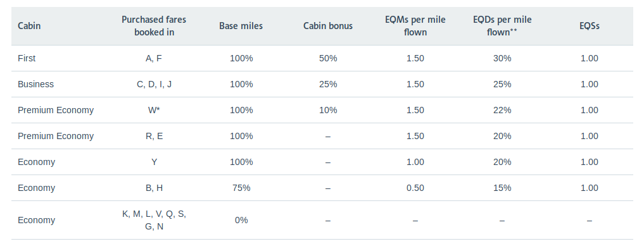
Task: Click the EQSs column header
Action: pos(590,26)
